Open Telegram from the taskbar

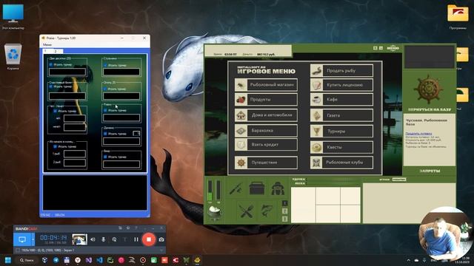pos(56,260)
